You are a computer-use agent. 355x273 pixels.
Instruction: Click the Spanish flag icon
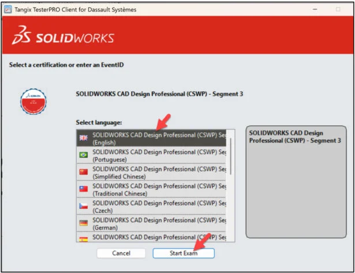tap(84, 237)
